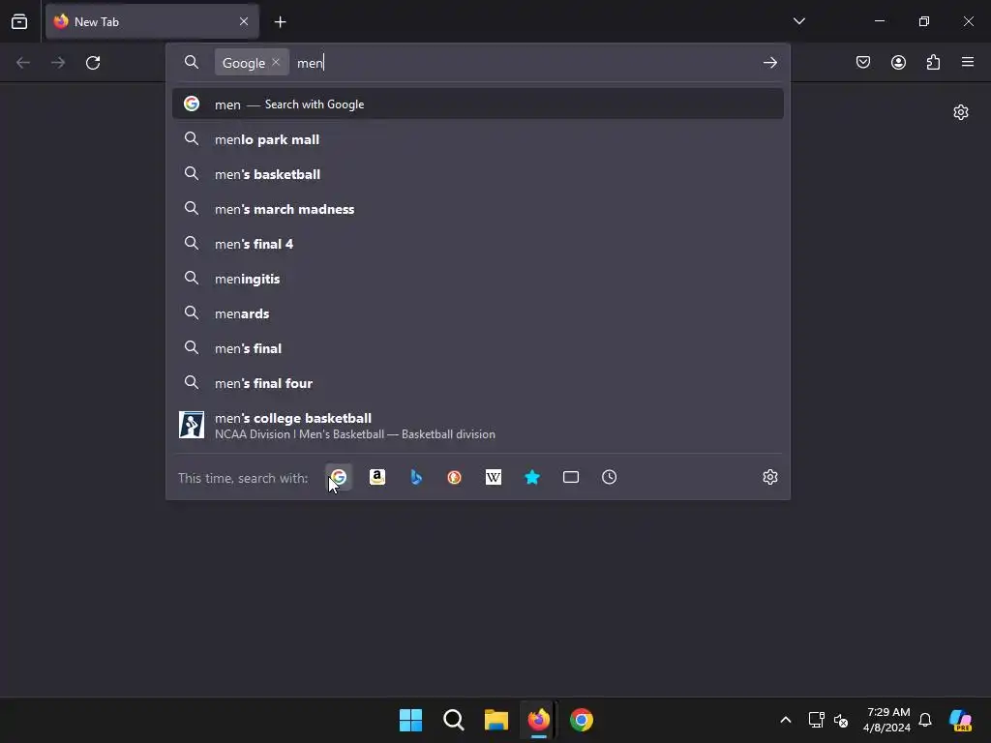Remove the Google search engine chip

tap(276, 62)
